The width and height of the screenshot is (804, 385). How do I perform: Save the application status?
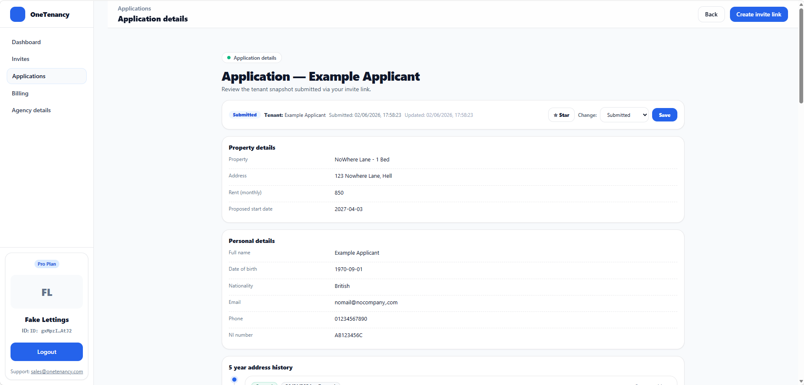pos(664,115)
